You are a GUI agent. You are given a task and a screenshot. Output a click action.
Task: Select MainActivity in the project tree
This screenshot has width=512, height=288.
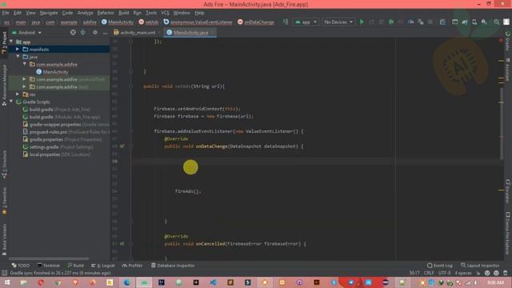pos(52,72)
